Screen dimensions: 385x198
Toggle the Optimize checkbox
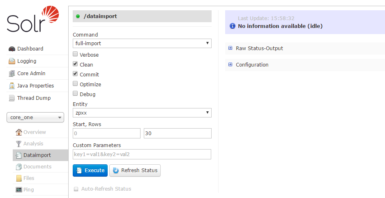click(75, 84)
